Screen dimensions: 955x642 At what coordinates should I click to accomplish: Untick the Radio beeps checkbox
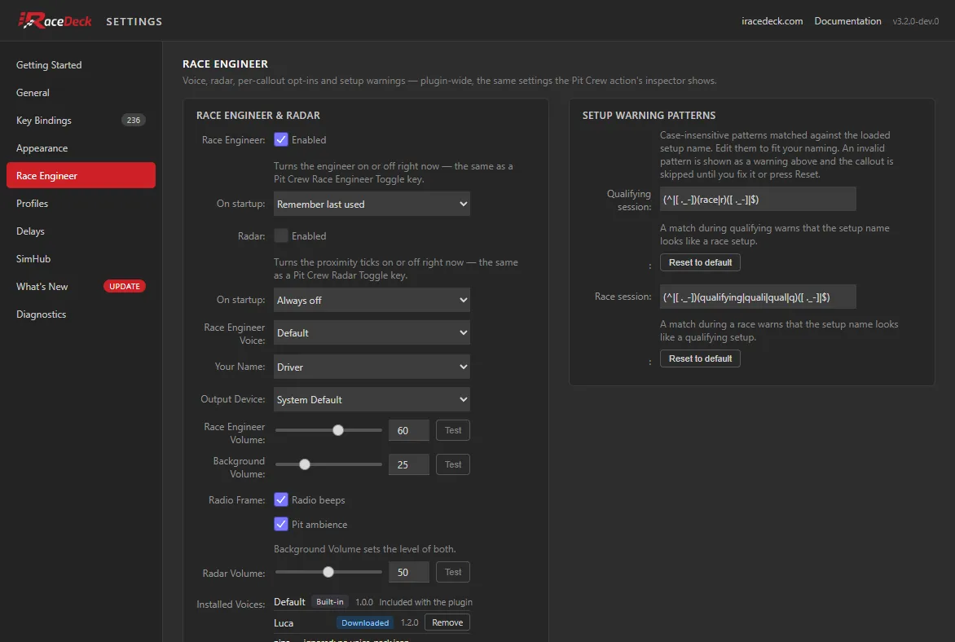click(281, 499)
